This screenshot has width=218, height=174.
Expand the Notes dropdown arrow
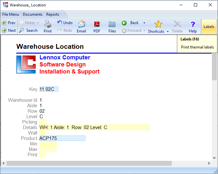pyautogui.click(x=38, y=23)
